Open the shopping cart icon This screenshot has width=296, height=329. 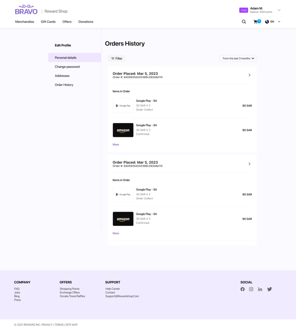(x=256, y=22)
